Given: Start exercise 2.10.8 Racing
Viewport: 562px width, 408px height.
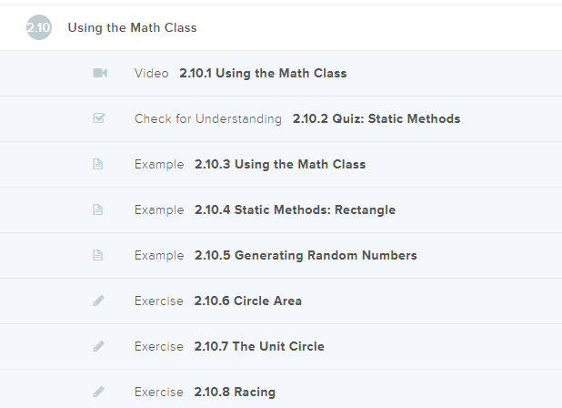Looking at the screenshot, I should tap(235, 392).
